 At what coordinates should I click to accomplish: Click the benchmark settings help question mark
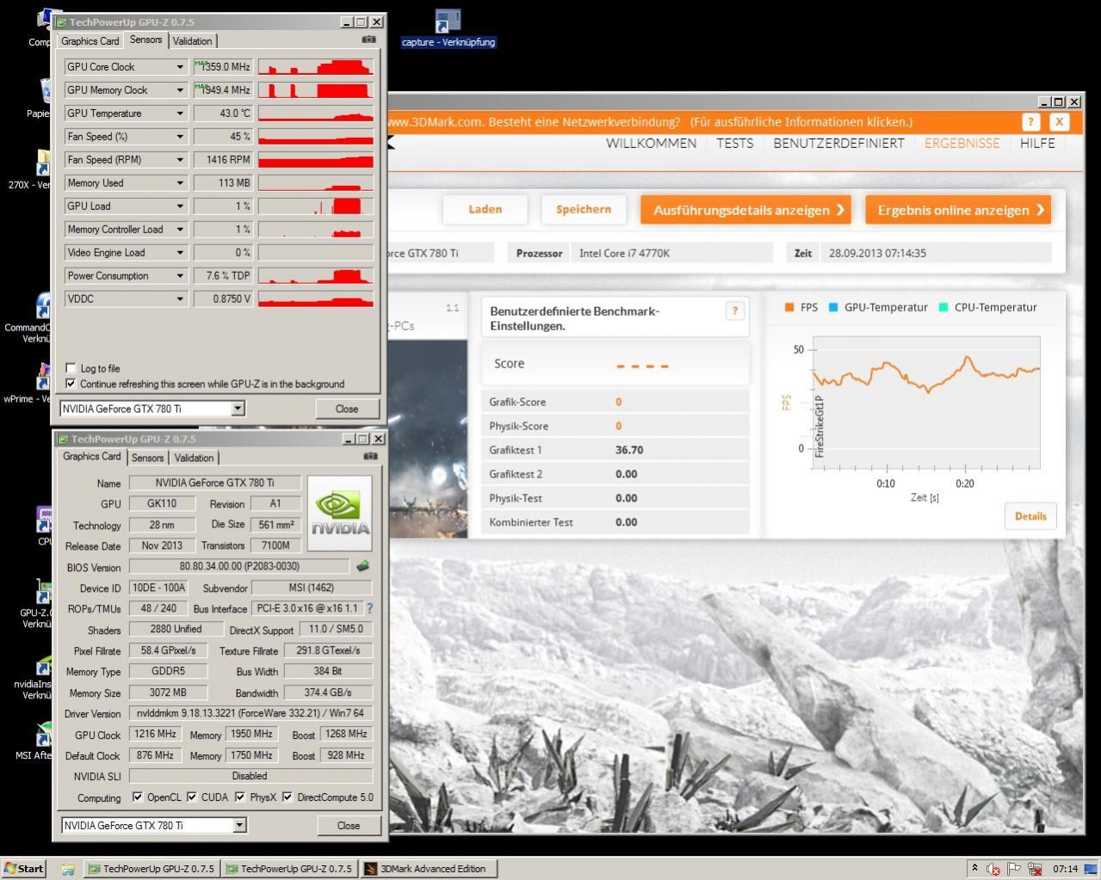pos(734,311)
